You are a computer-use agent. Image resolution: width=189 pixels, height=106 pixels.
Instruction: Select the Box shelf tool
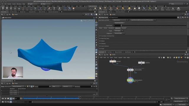tap(3, 9)
